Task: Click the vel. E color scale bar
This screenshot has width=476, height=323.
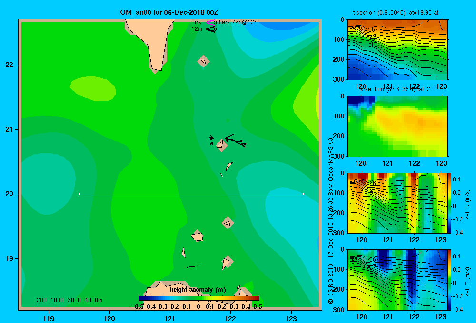Action: tap(450, 280)
